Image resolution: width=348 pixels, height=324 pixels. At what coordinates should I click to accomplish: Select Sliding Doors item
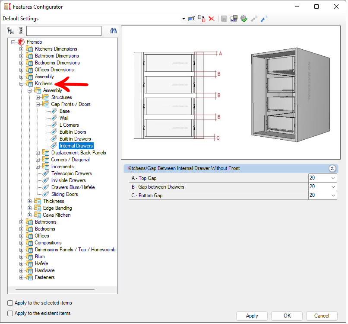65,194
